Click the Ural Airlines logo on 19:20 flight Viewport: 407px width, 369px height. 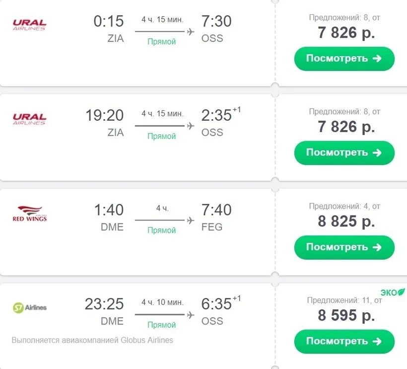[x=29, y=119]
